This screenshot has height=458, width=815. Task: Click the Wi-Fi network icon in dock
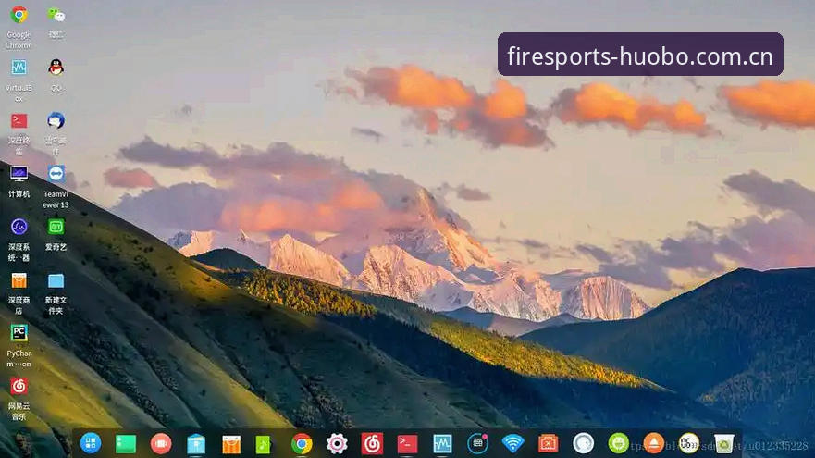tap(513, 443)
